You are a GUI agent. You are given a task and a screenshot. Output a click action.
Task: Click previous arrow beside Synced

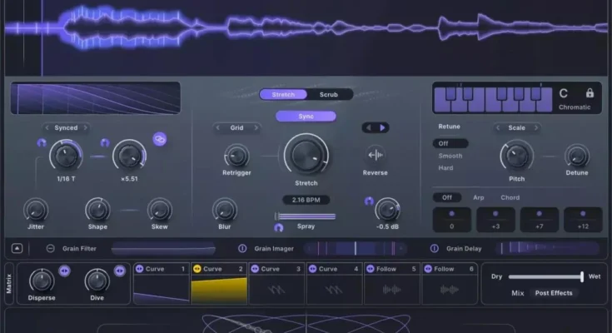tap(47, 127)
